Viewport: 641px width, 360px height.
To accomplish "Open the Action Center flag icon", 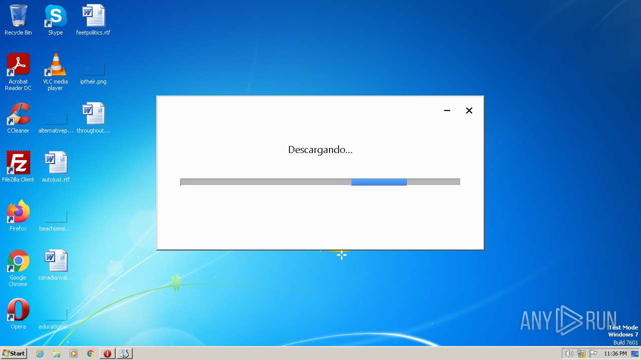I will [594, 353].
